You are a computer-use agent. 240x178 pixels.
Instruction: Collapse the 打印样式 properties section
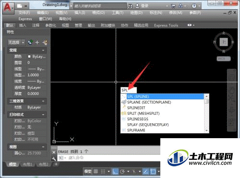pos(43,115)
